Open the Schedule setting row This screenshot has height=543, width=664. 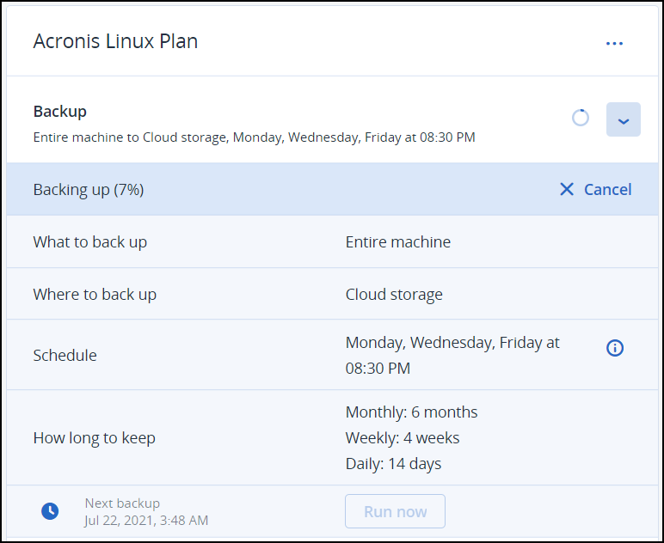pyautogui.click(x=332, y=355)
